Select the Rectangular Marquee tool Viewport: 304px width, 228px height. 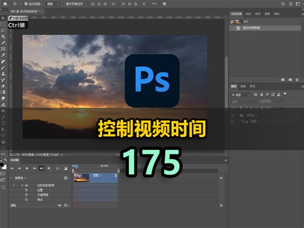pyautogui.click(x=3, y=24)
